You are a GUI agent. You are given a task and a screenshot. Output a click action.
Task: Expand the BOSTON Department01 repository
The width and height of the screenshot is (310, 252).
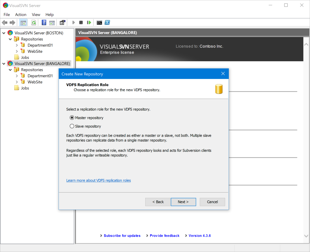tap(17, 45)
